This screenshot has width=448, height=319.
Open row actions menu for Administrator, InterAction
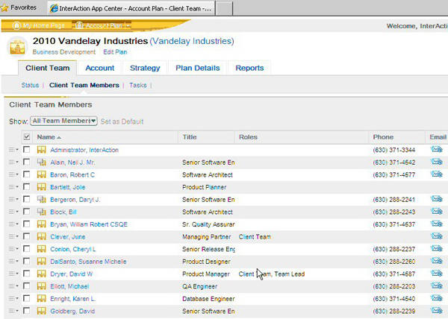click(13, 150)
